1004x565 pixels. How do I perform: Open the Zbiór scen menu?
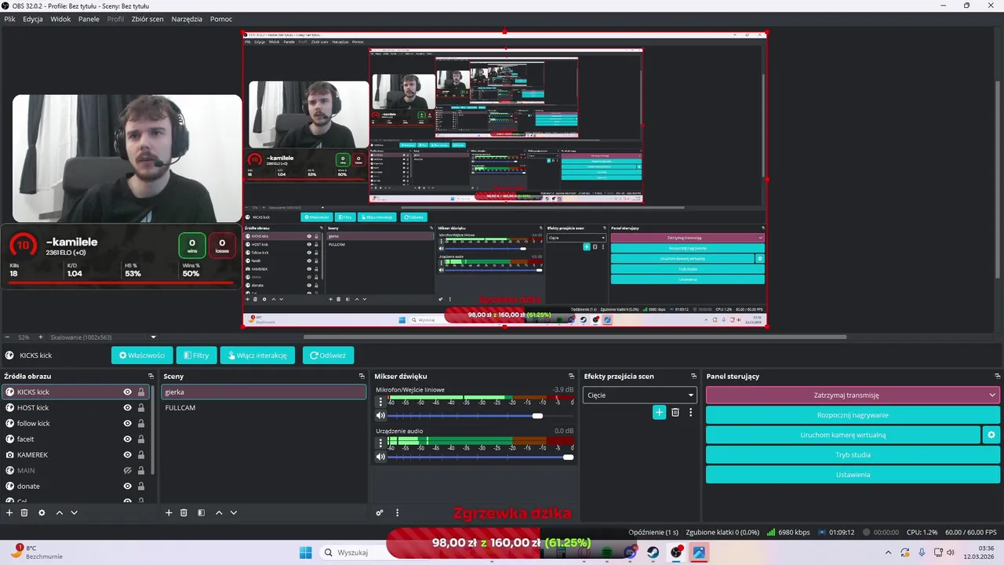pyautogui.click(x=147, y=19)
